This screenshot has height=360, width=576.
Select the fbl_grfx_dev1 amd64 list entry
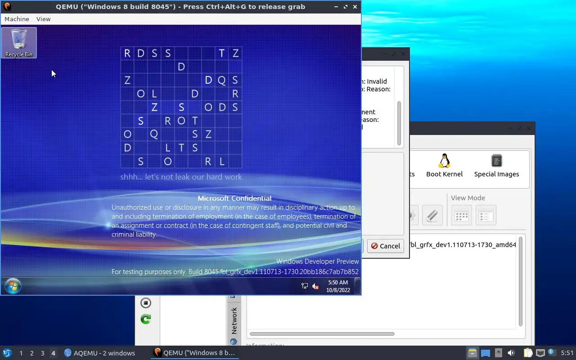pyautogui.click(x=463, y=245)
